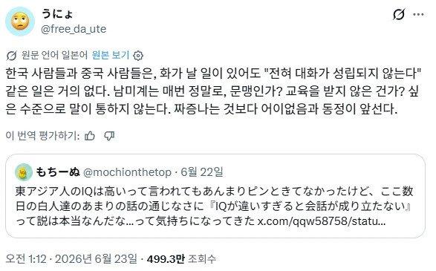The width and height of the screenshot is (436, 271).
Task: Open the three-dot more options menu
Action: [418, 14]
